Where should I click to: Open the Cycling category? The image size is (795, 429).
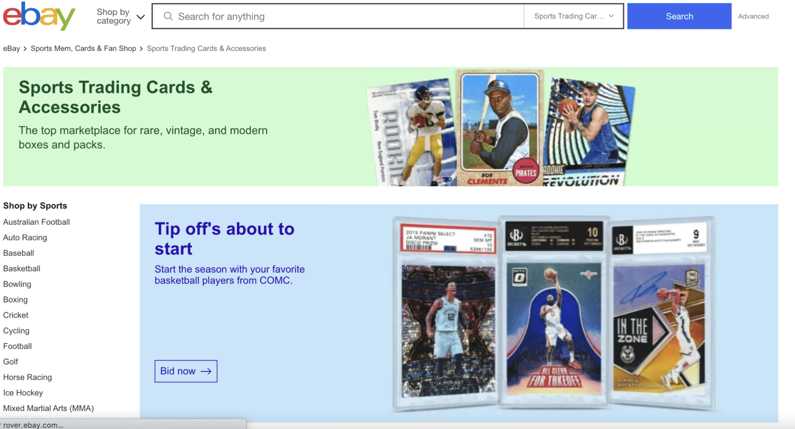(x=16, y=331)
